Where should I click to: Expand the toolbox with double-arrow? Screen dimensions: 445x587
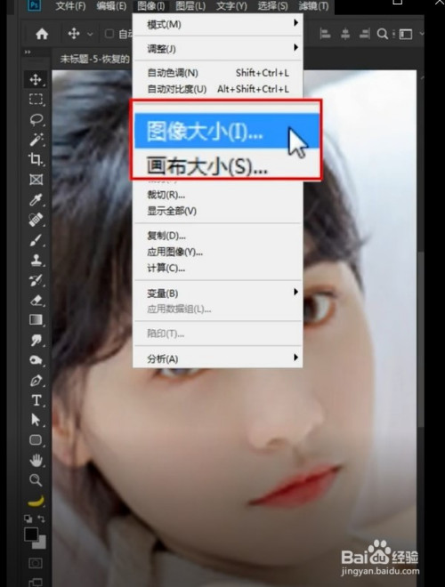tap(28, 52)
